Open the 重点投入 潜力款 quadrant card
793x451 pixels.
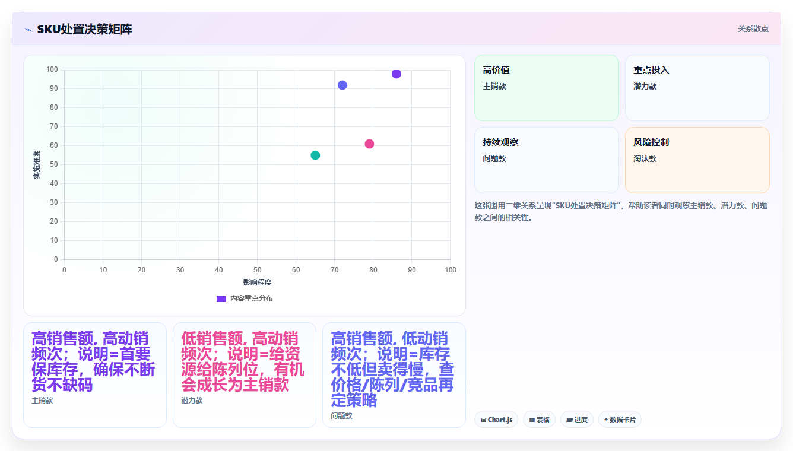tap(697, 88)
